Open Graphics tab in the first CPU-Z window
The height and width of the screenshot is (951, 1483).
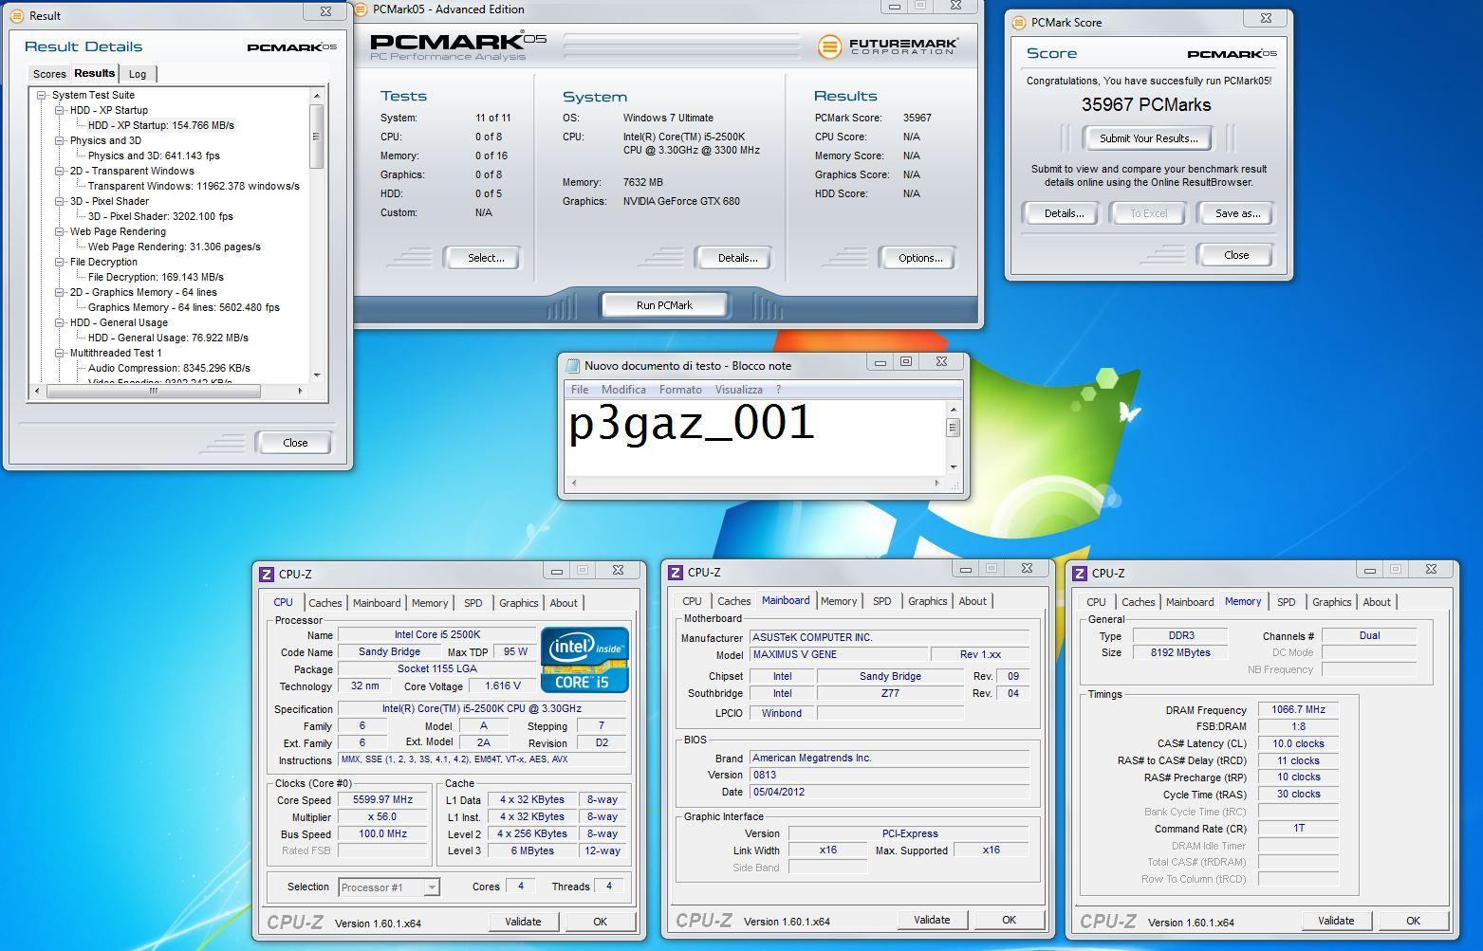[518, 603]
